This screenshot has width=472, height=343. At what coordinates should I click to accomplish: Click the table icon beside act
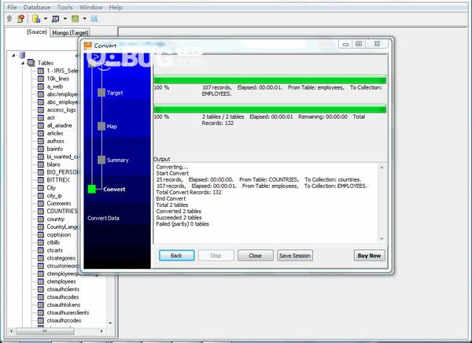(41, 118)
